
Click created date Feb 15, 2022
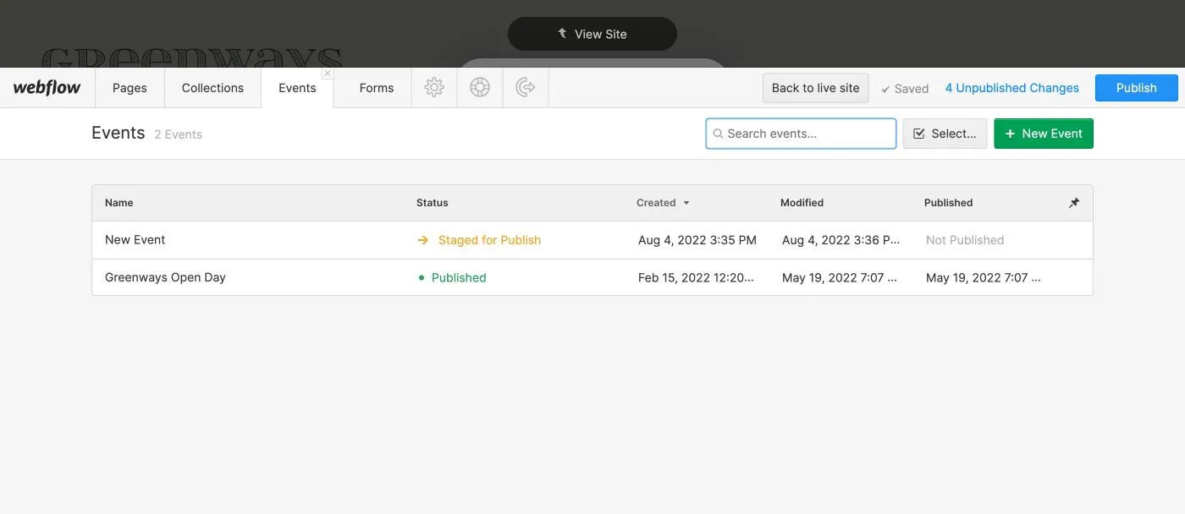(x=696, y=277)
